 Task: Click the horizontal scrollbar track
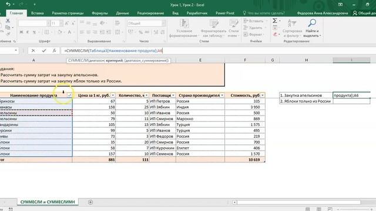299,202
